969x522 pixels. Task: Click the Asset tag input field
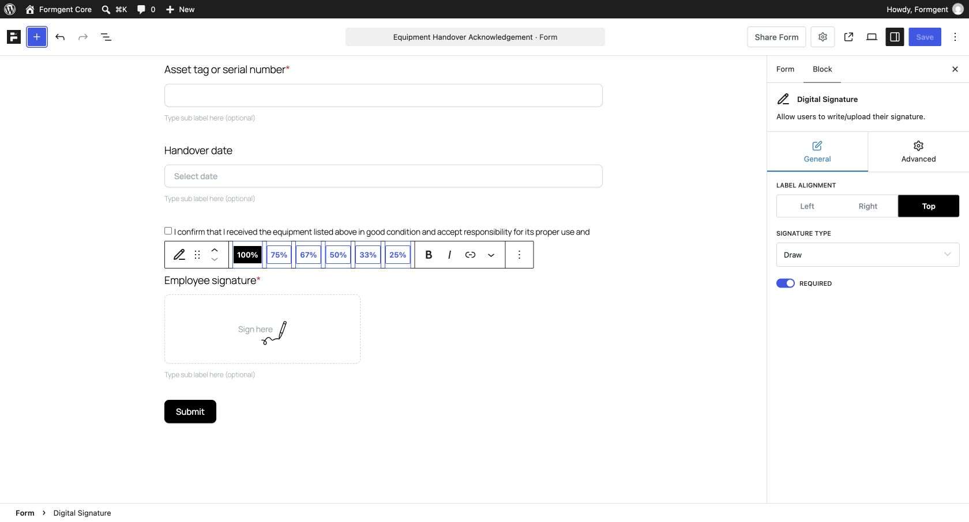click(x=384, y=95)
